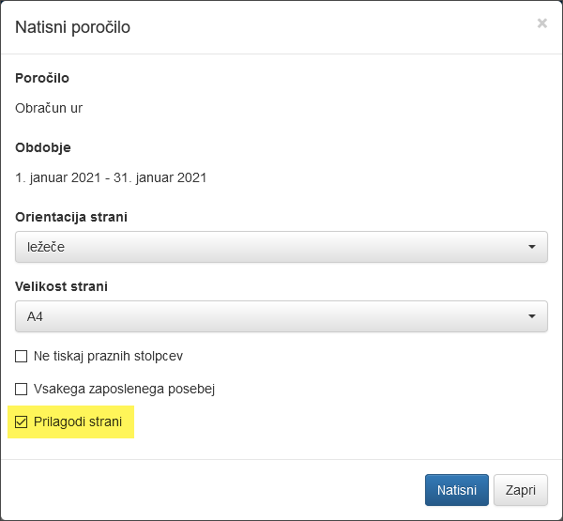The image size is (563, 521).
Task: Click the Poročilo section heading
Action: click(42, 78)
